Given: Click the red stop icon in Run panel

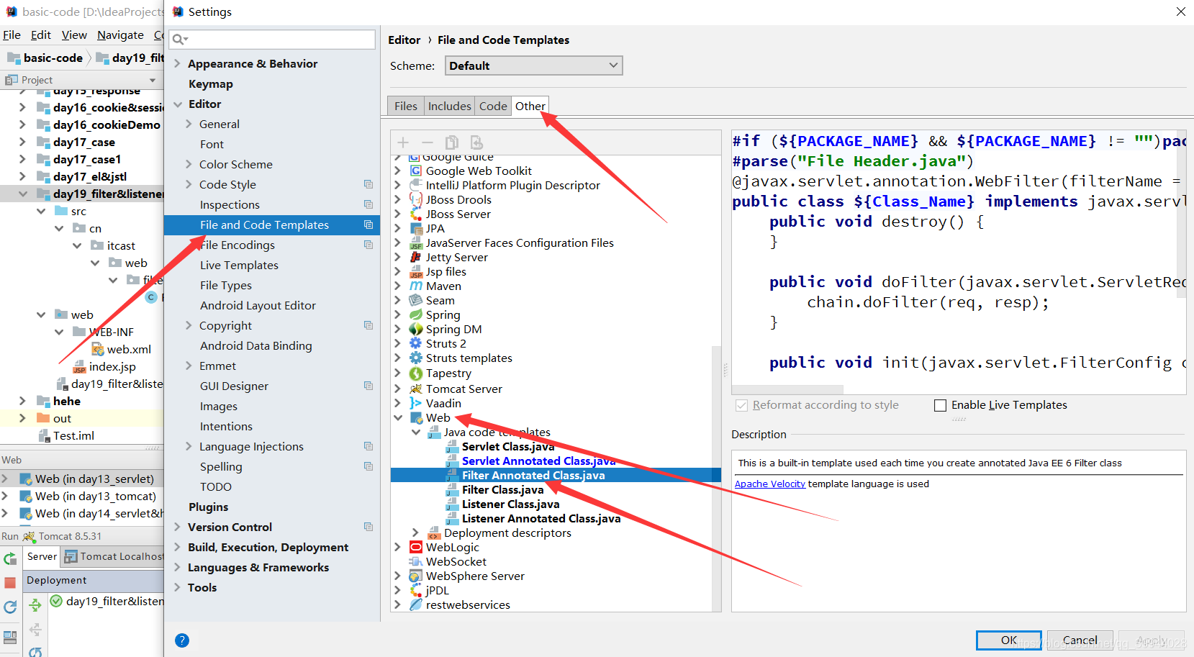Looking at the screenshot, I should coord(10,583).
